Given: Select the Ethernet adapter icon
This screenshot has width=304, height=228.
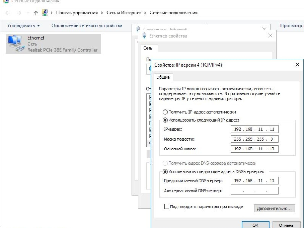Looking at the screenshot, I should [x=16, y=44].
